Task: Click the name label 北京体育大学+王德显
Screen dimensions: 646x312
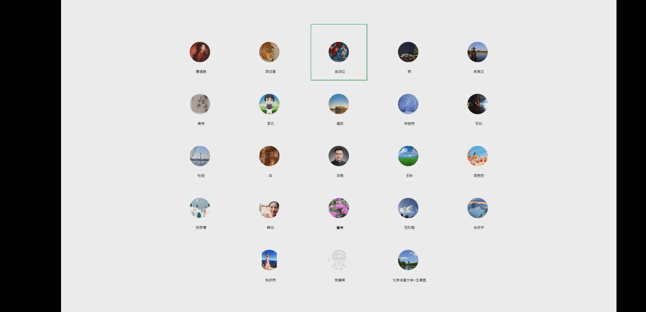Action: tap(409, 280)
